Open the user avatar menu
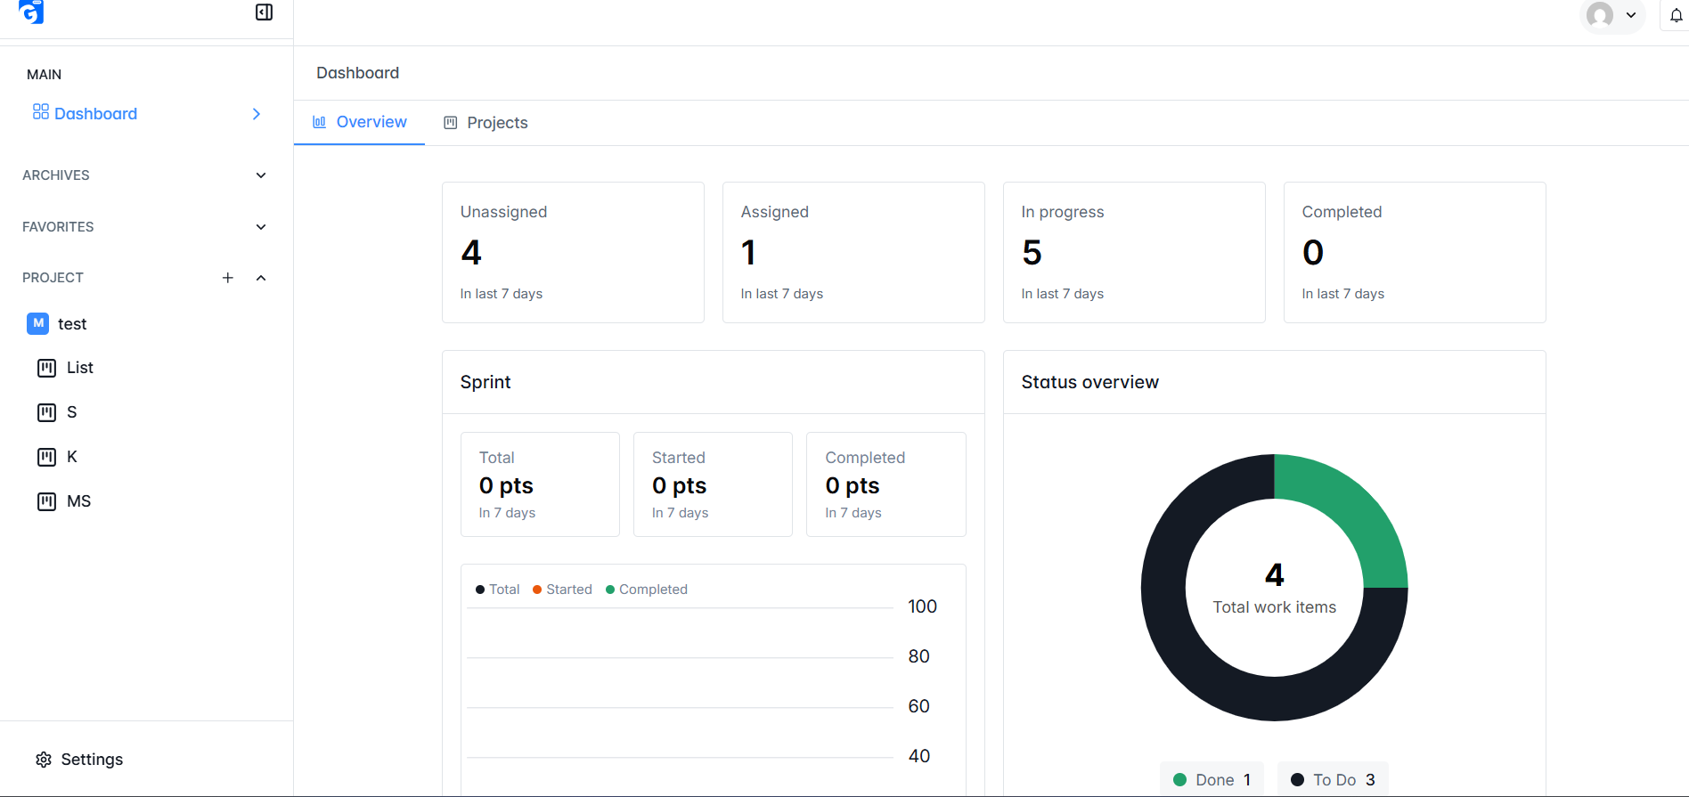The image size is (1689, 797). pyautogui.click(x=1600, y=15)
